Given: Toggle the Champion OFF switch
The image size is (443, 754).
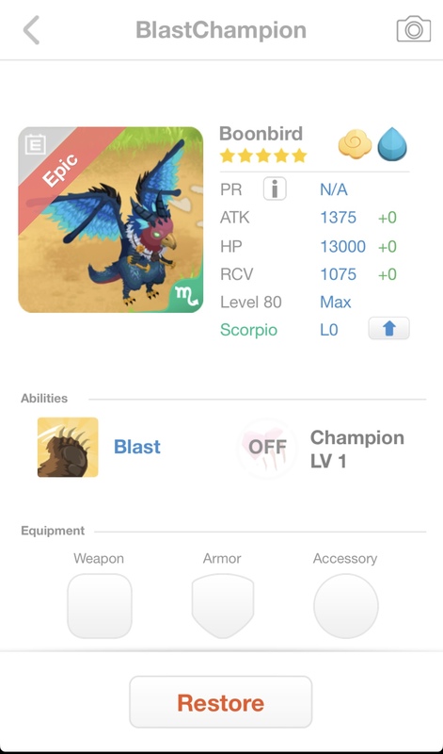Looking at the screenshot, I should pos(267,449).
